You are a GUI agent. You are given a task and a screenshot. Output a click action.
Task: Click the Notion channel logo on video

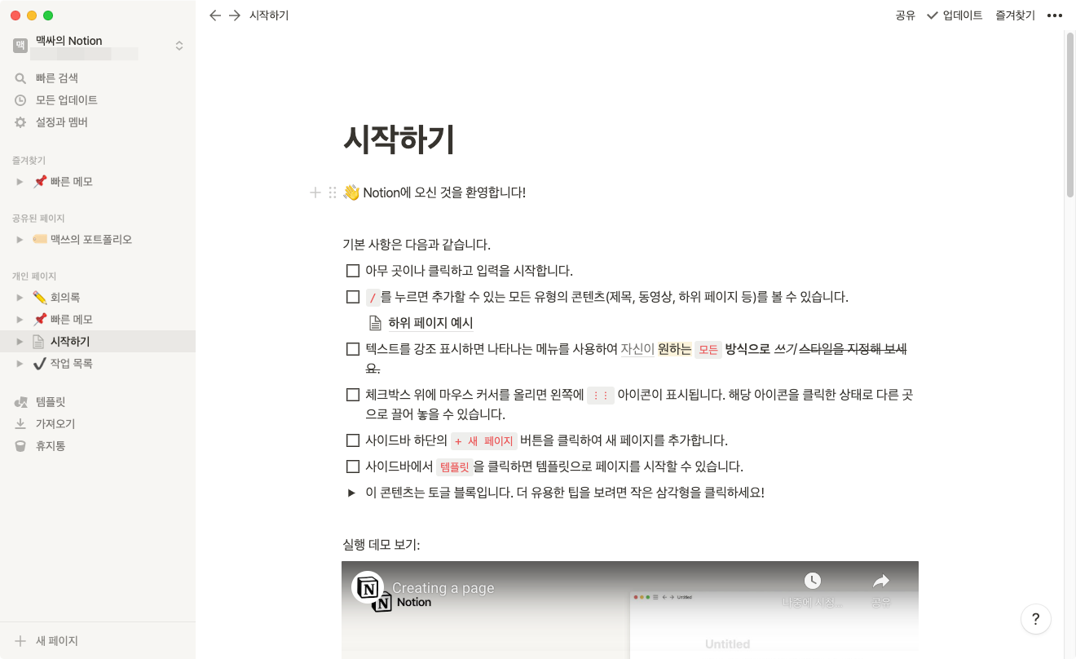(368, 587)
